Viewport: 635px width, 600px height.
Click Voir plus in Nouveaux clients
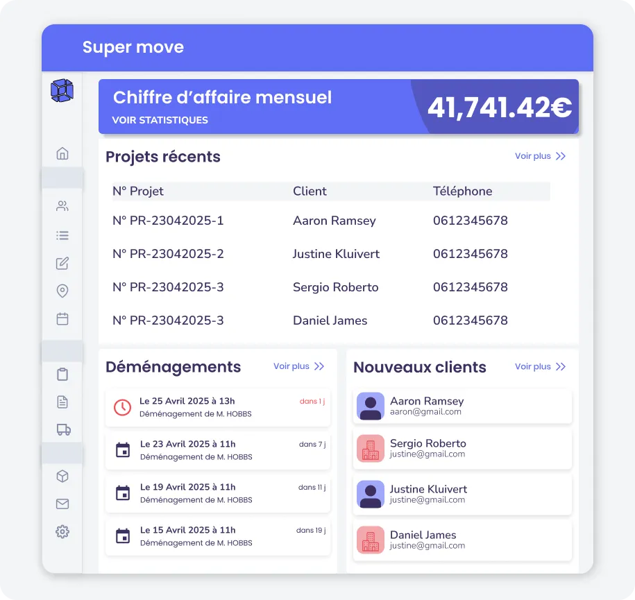coord(532,366)
